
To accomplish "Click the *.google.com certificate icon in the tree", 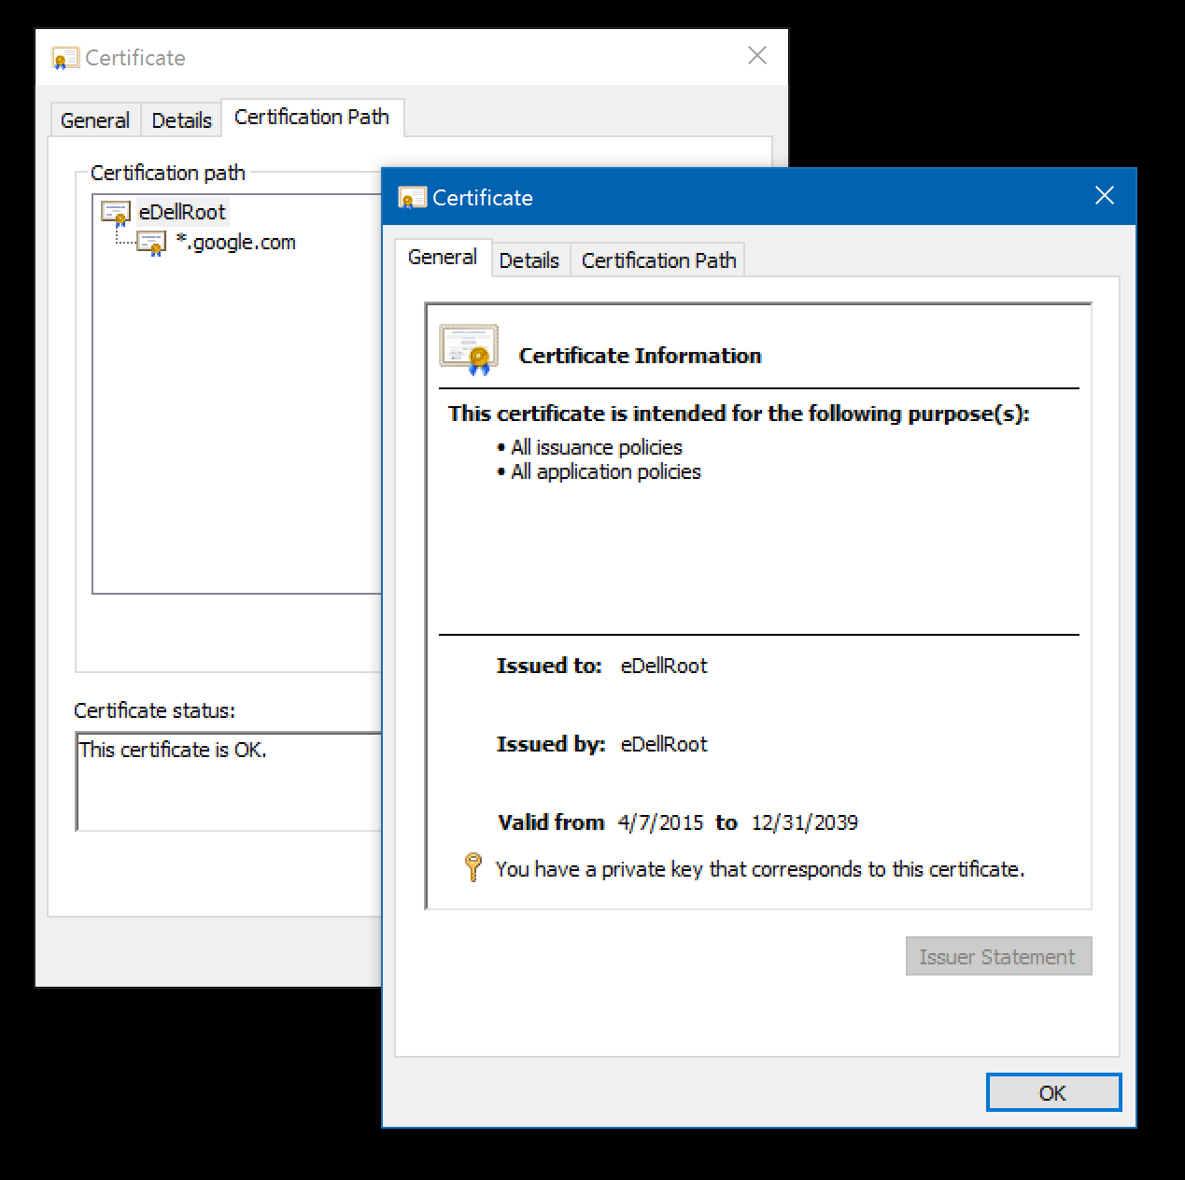I will coord(151,243).
